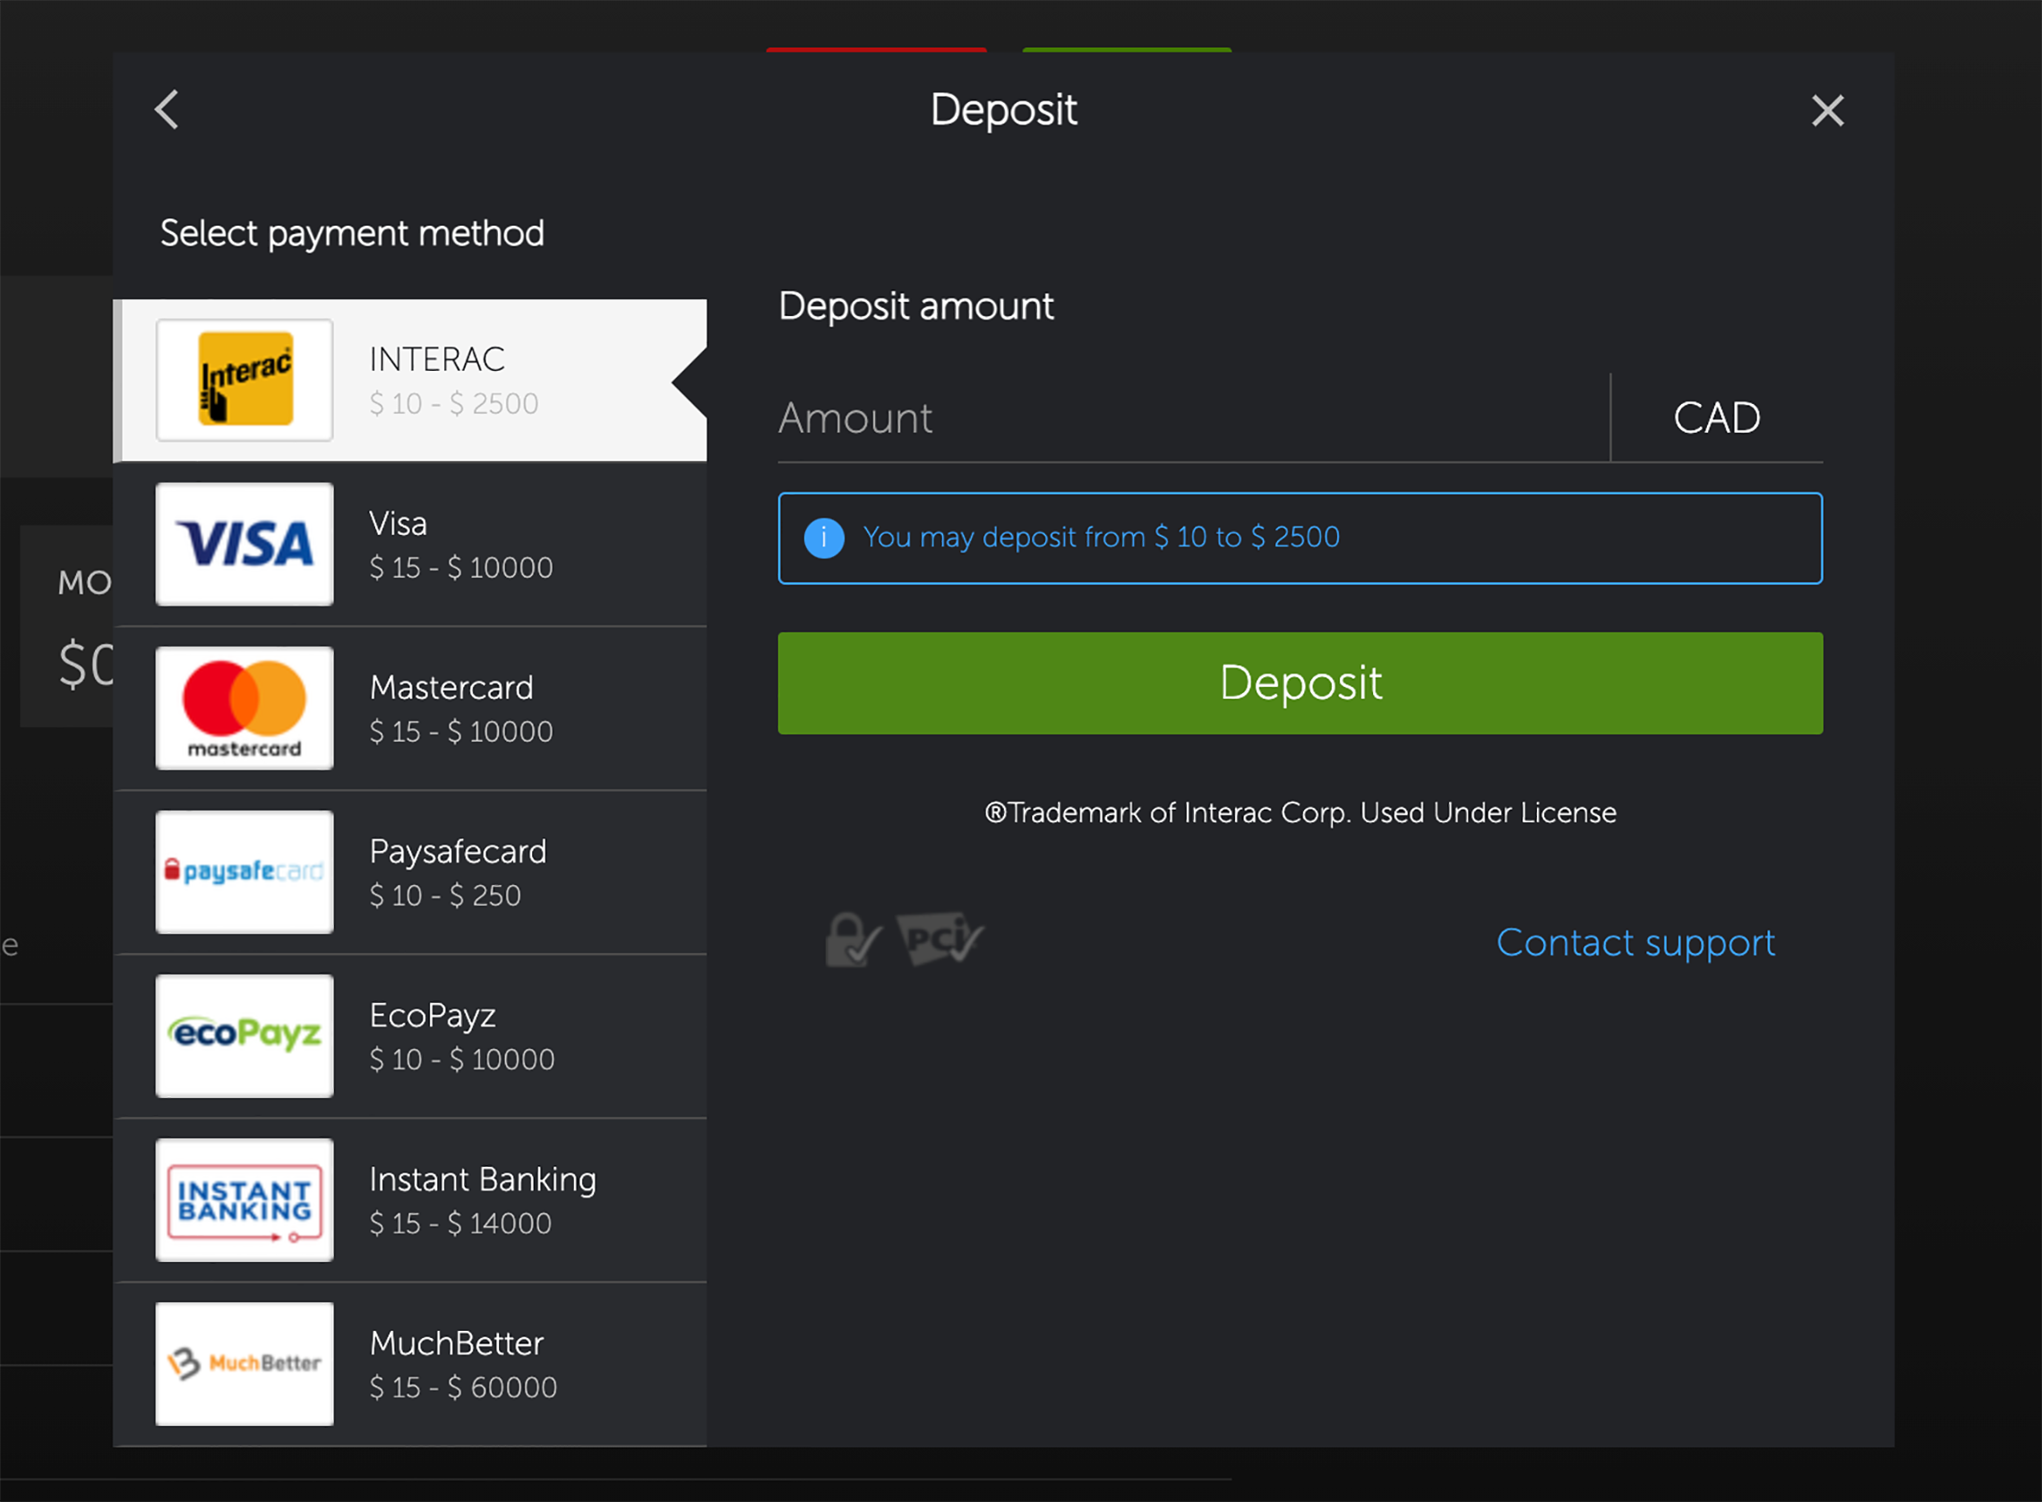Screen dimensions: 2042x1502
Task: Open the Contact support link
Action: coord(1634,943)
